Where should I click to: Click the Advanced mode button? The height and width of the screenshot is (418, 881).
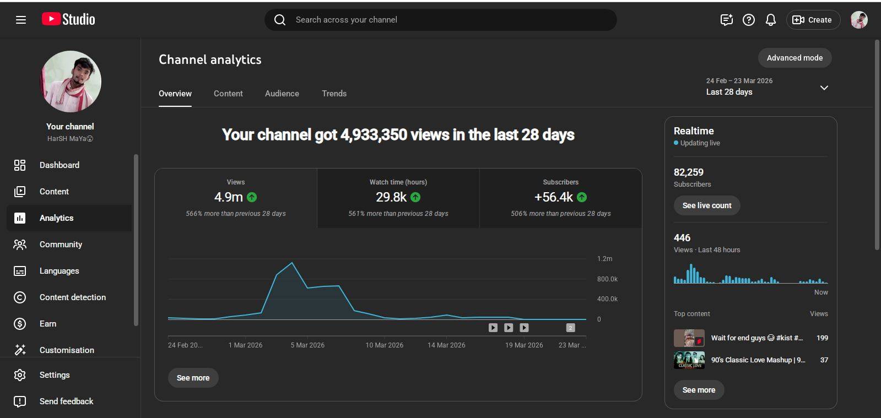[x=794, y=58]
